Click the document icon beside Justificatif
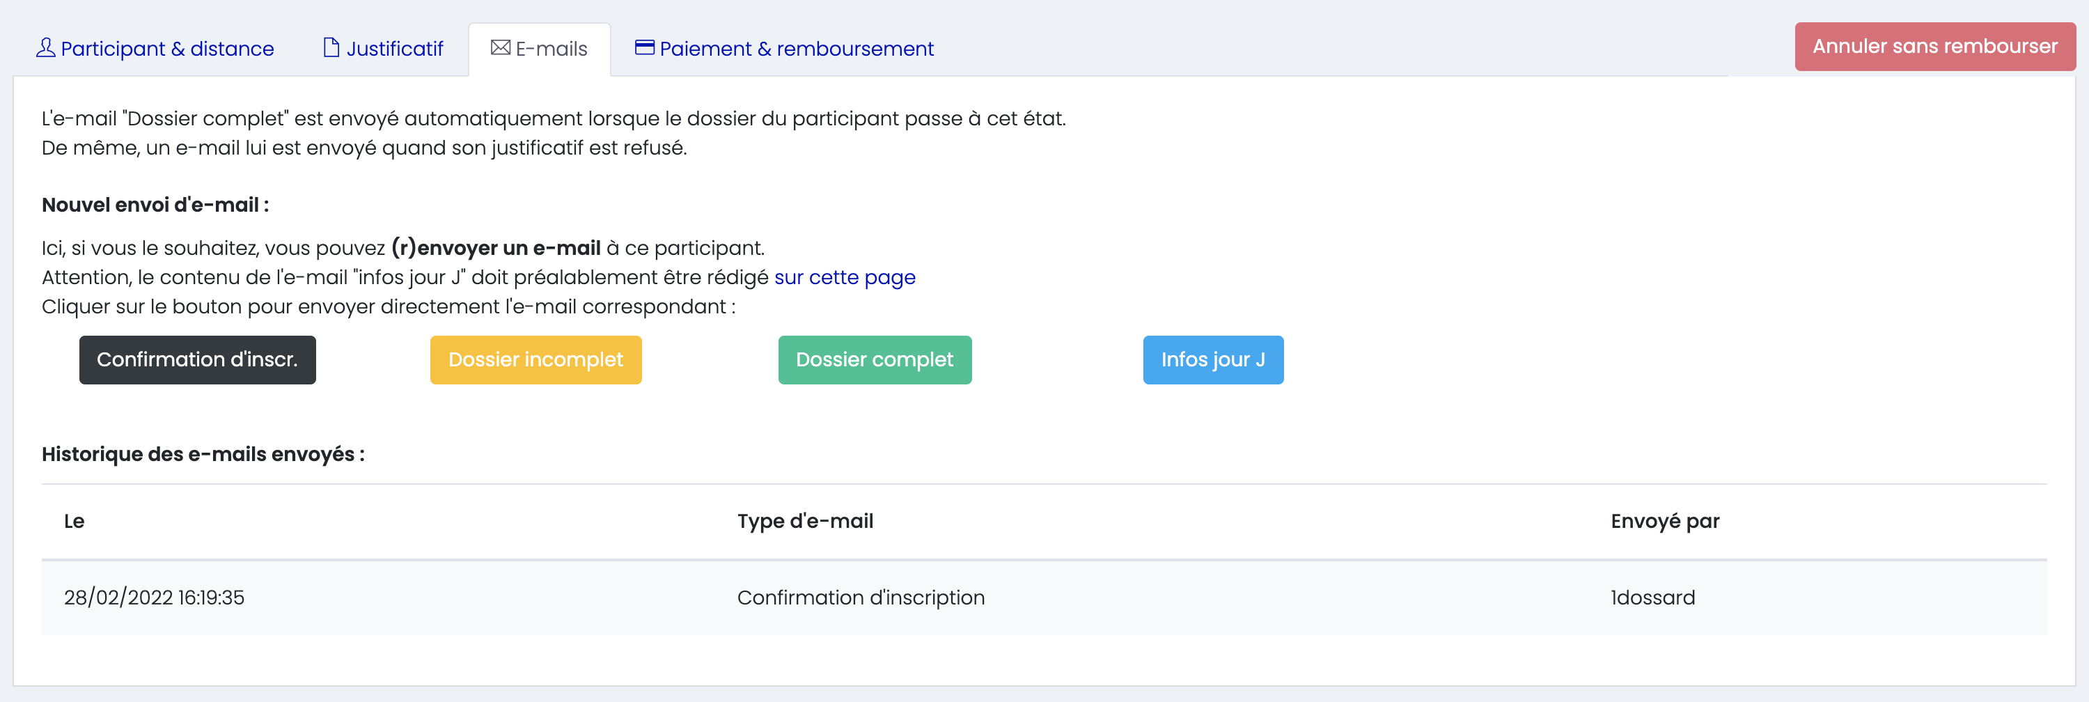Image resolution: width=2089 pixels, height=702 pixels. point(331,49)
